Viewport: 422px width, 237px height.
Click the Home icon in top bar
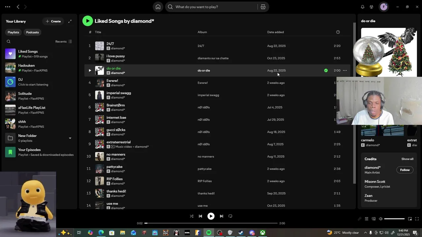[158, 7]
